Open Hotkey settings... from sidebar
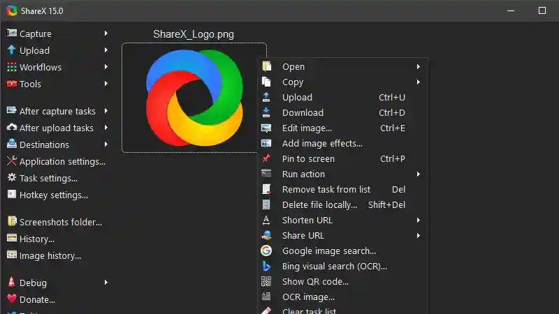Image resolution: width=559 pixels, height=314 pixels. tap(48, 195)
